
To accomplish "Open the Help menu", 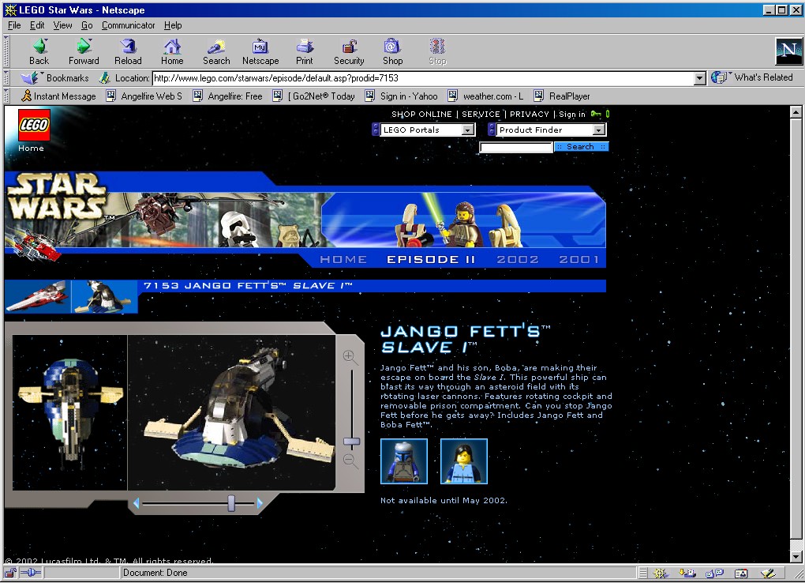I will [x=173, y=25].
